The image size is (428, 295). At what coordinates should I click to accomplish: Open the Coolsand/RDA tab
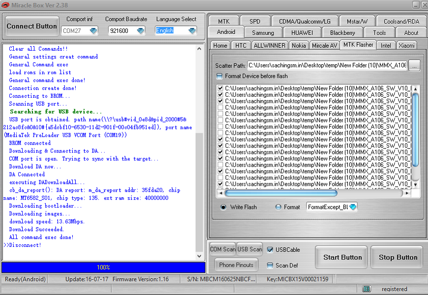pos(401,21)
